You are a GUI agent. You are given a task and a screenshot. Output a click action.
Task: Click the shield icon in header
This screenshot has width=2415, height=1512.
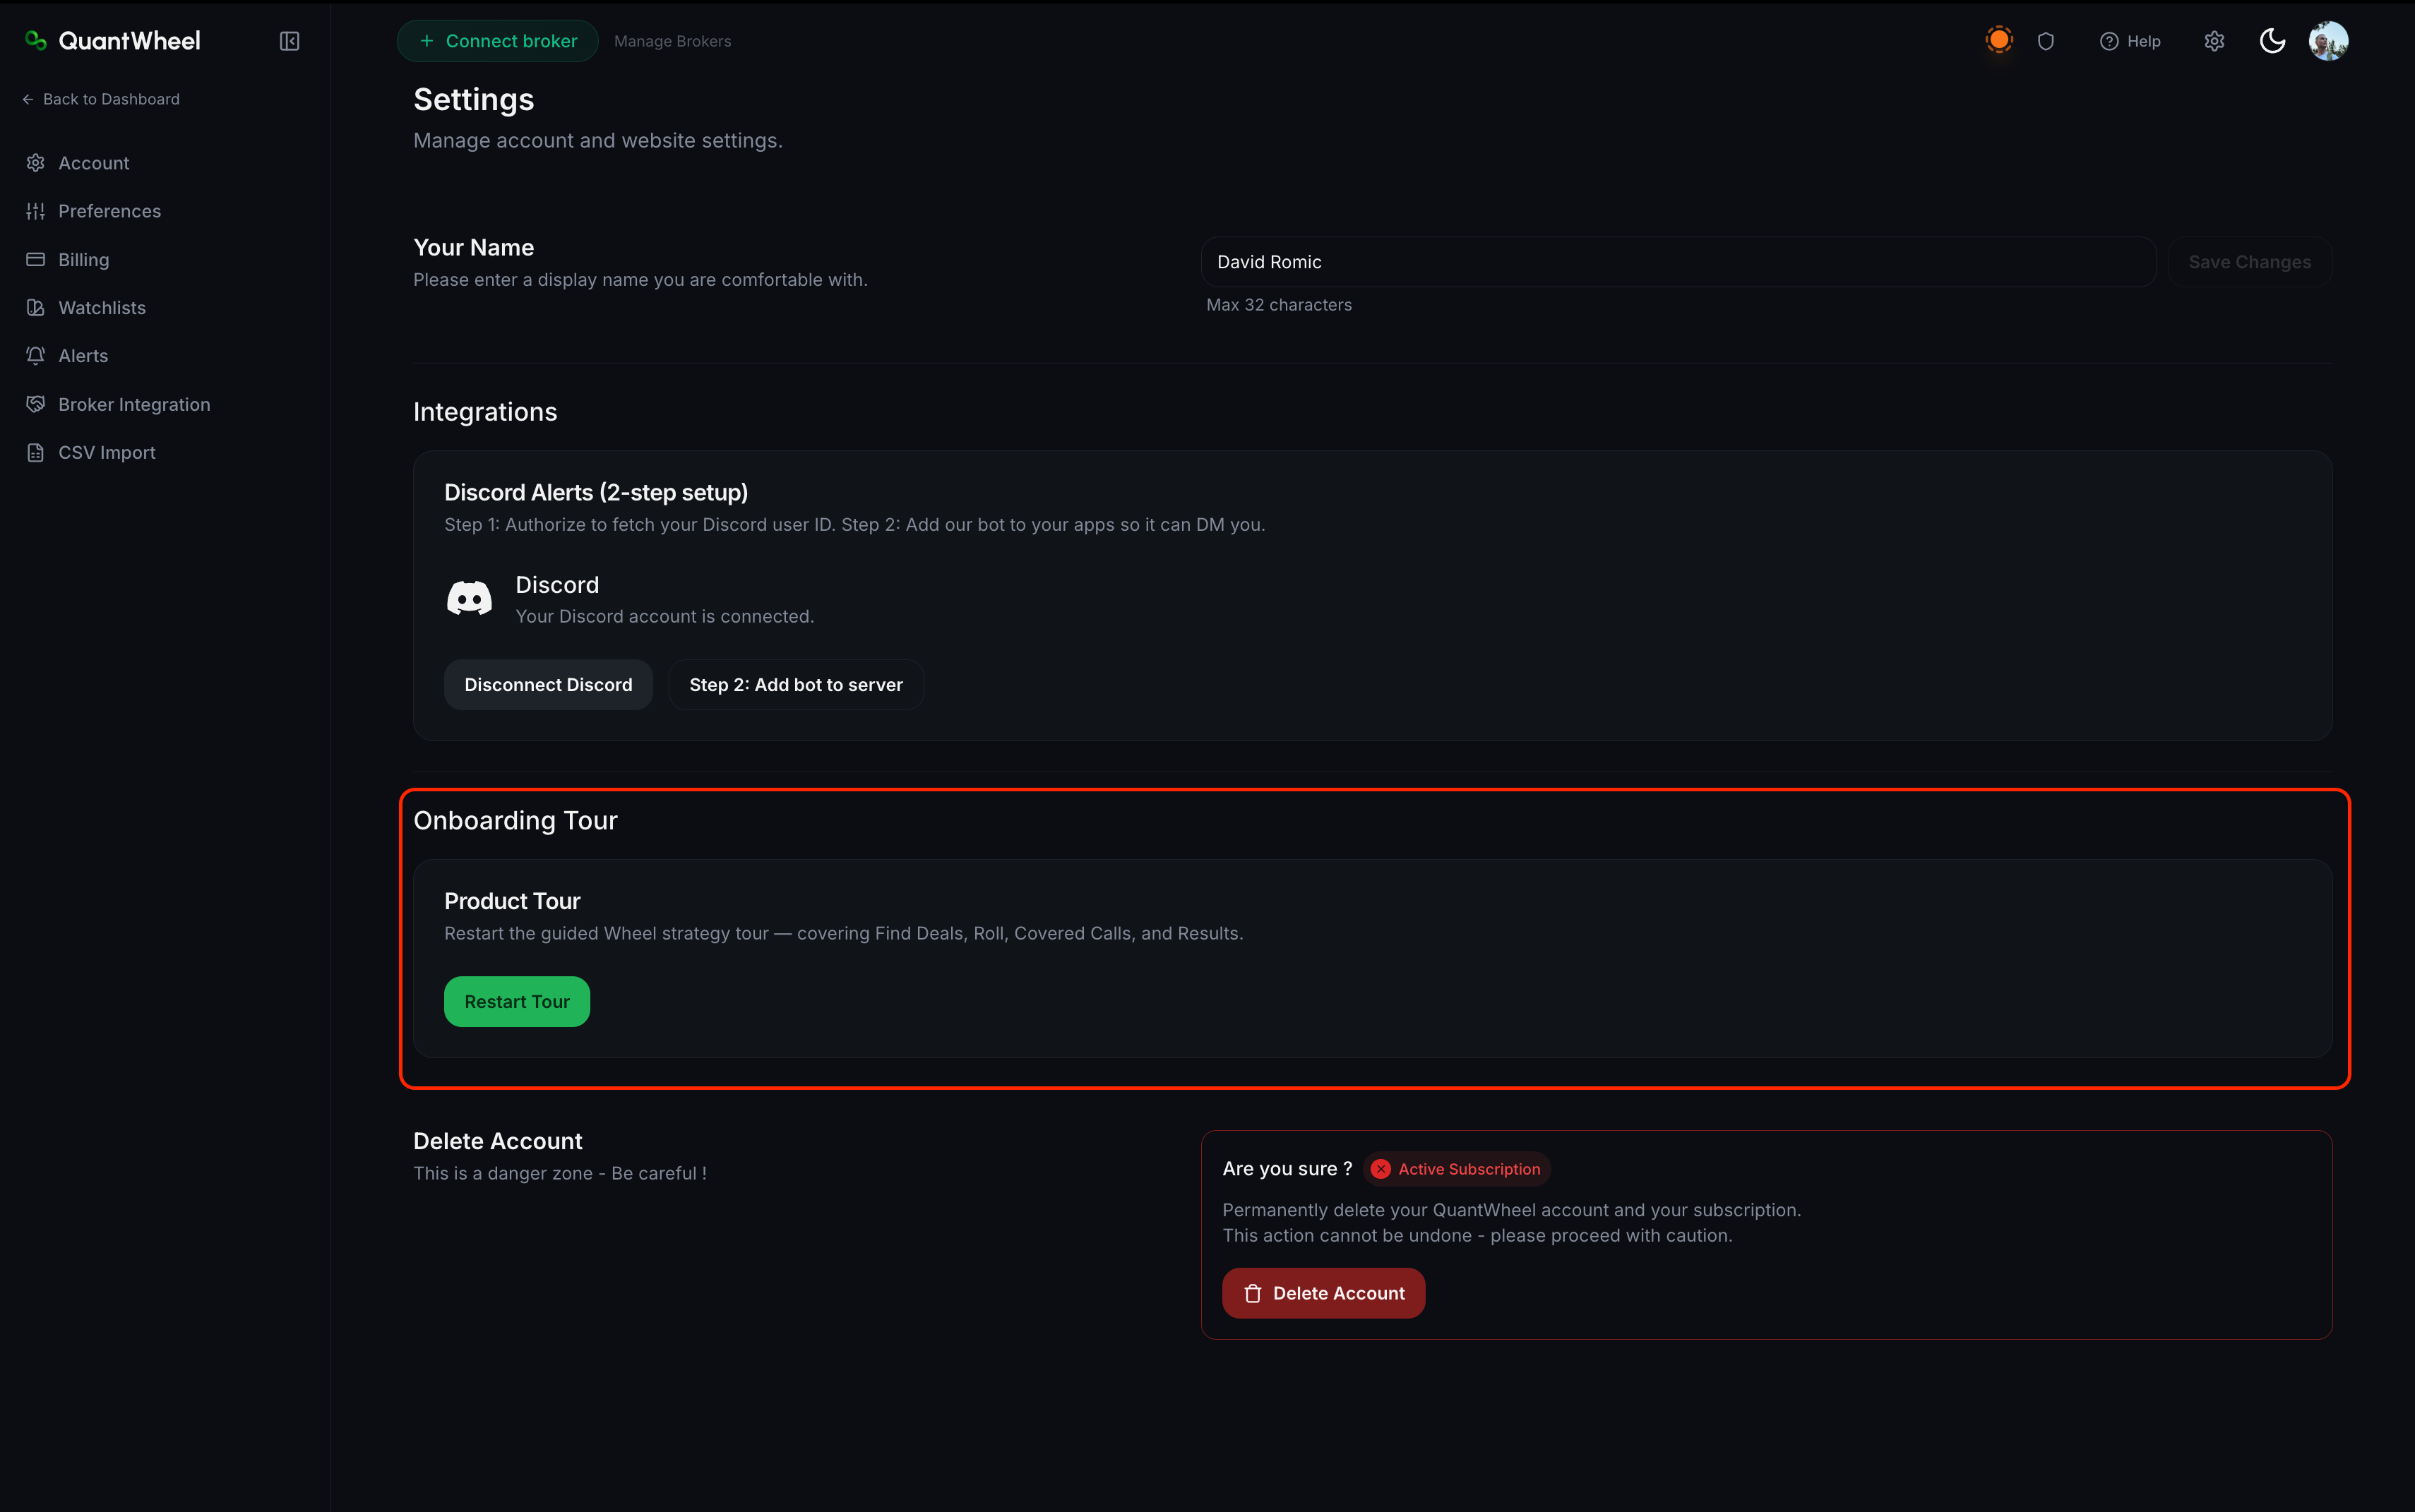2046,41
